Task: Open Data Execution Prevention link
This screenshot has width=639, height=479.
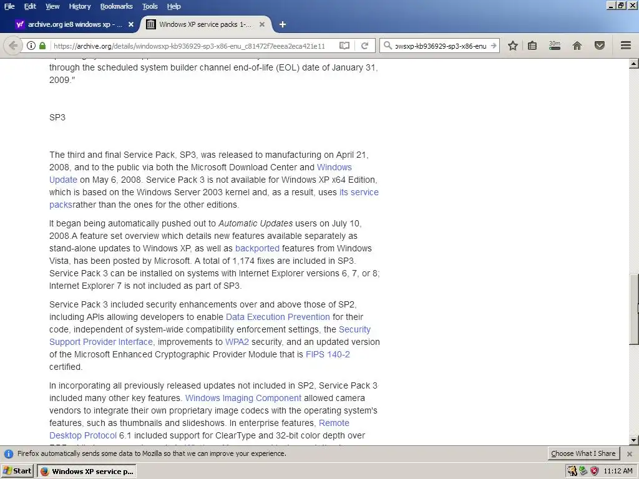Action: 278,317
